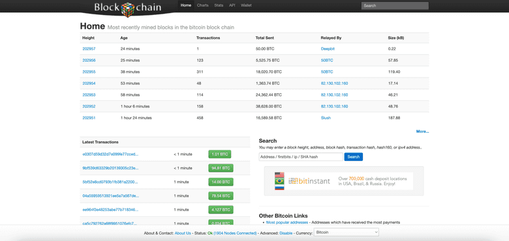Open transaction starting with 04a55959
The width and height of the screenshot is (509, 241).
(110, 196)
